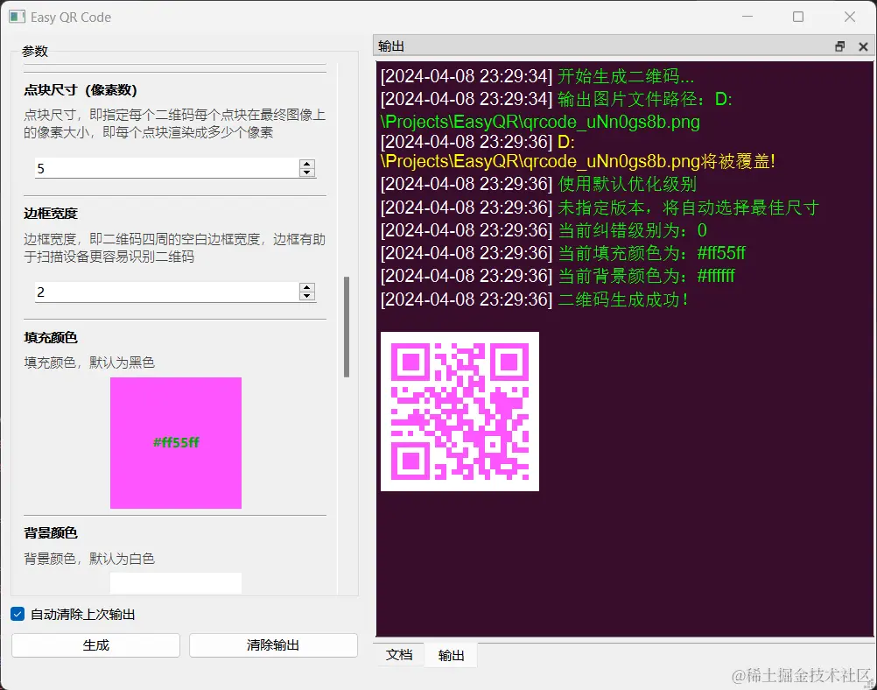Focus the 边框宽度 input showing 2
877x690 pixels.
[166, 292]
